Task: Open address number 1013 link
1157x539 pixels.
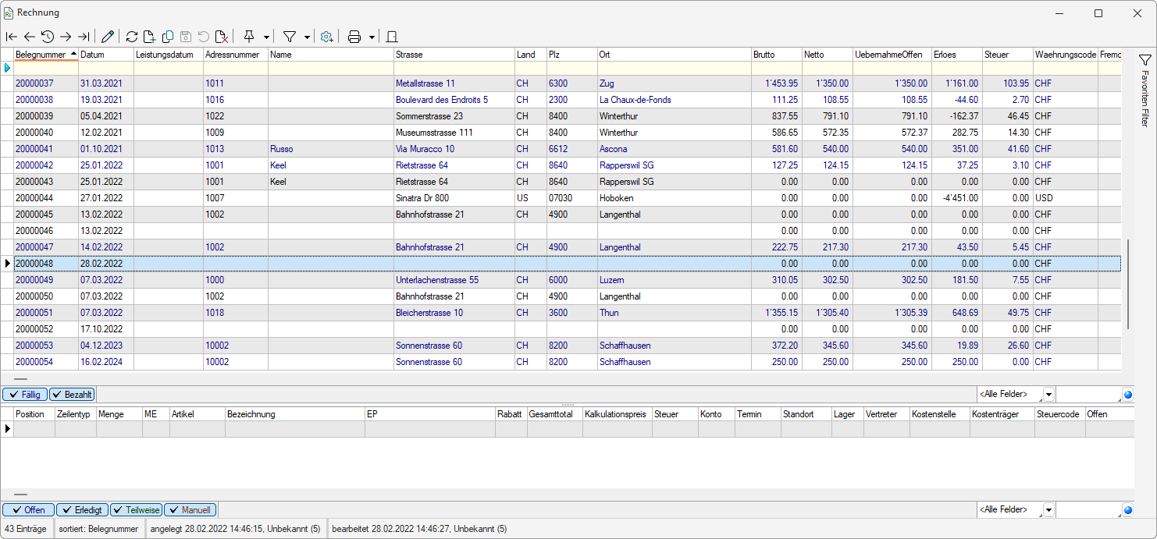Action: pyautogui.click(x=215, y=149)
